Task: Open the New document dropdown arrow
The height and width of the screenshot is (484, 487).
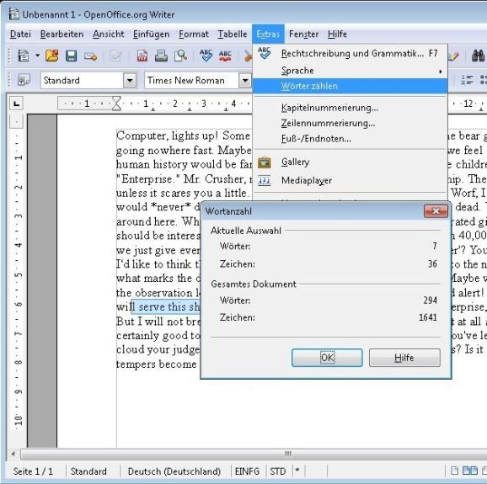Action: pos(37,56)
